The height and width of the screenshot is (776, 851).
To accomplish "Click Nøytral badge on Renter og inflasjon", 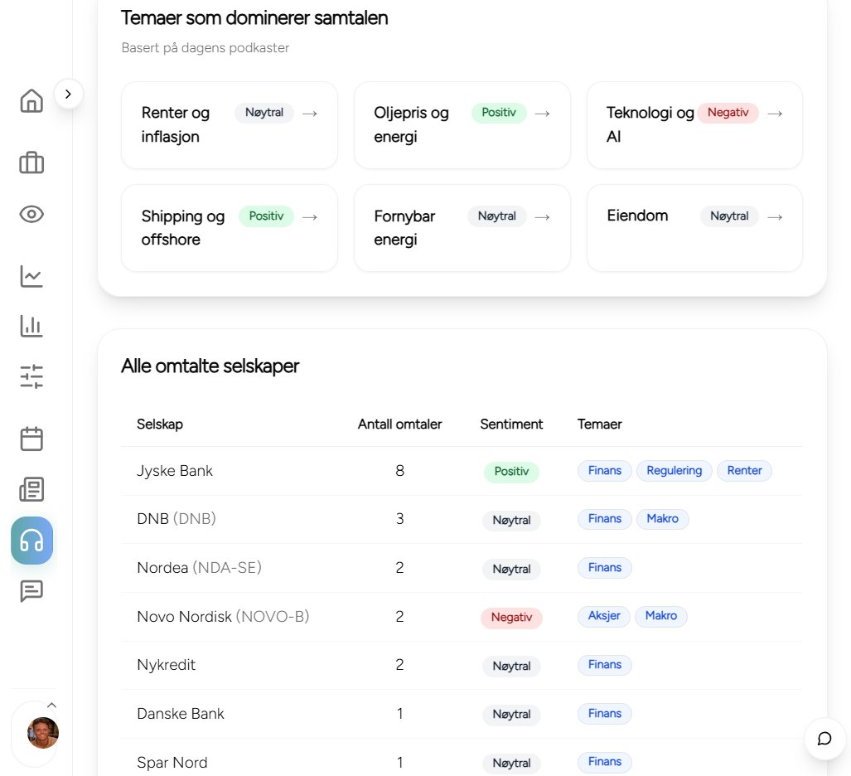I will pos(264,113).
